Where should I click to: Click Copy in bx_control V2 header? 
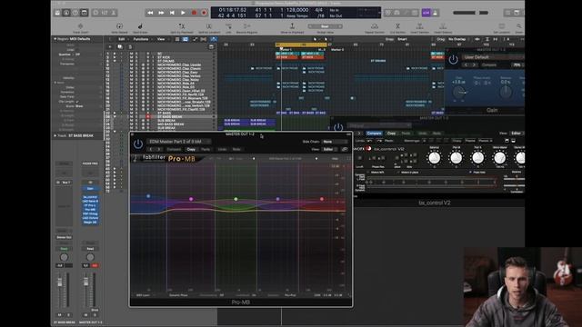tap(391, 134)
